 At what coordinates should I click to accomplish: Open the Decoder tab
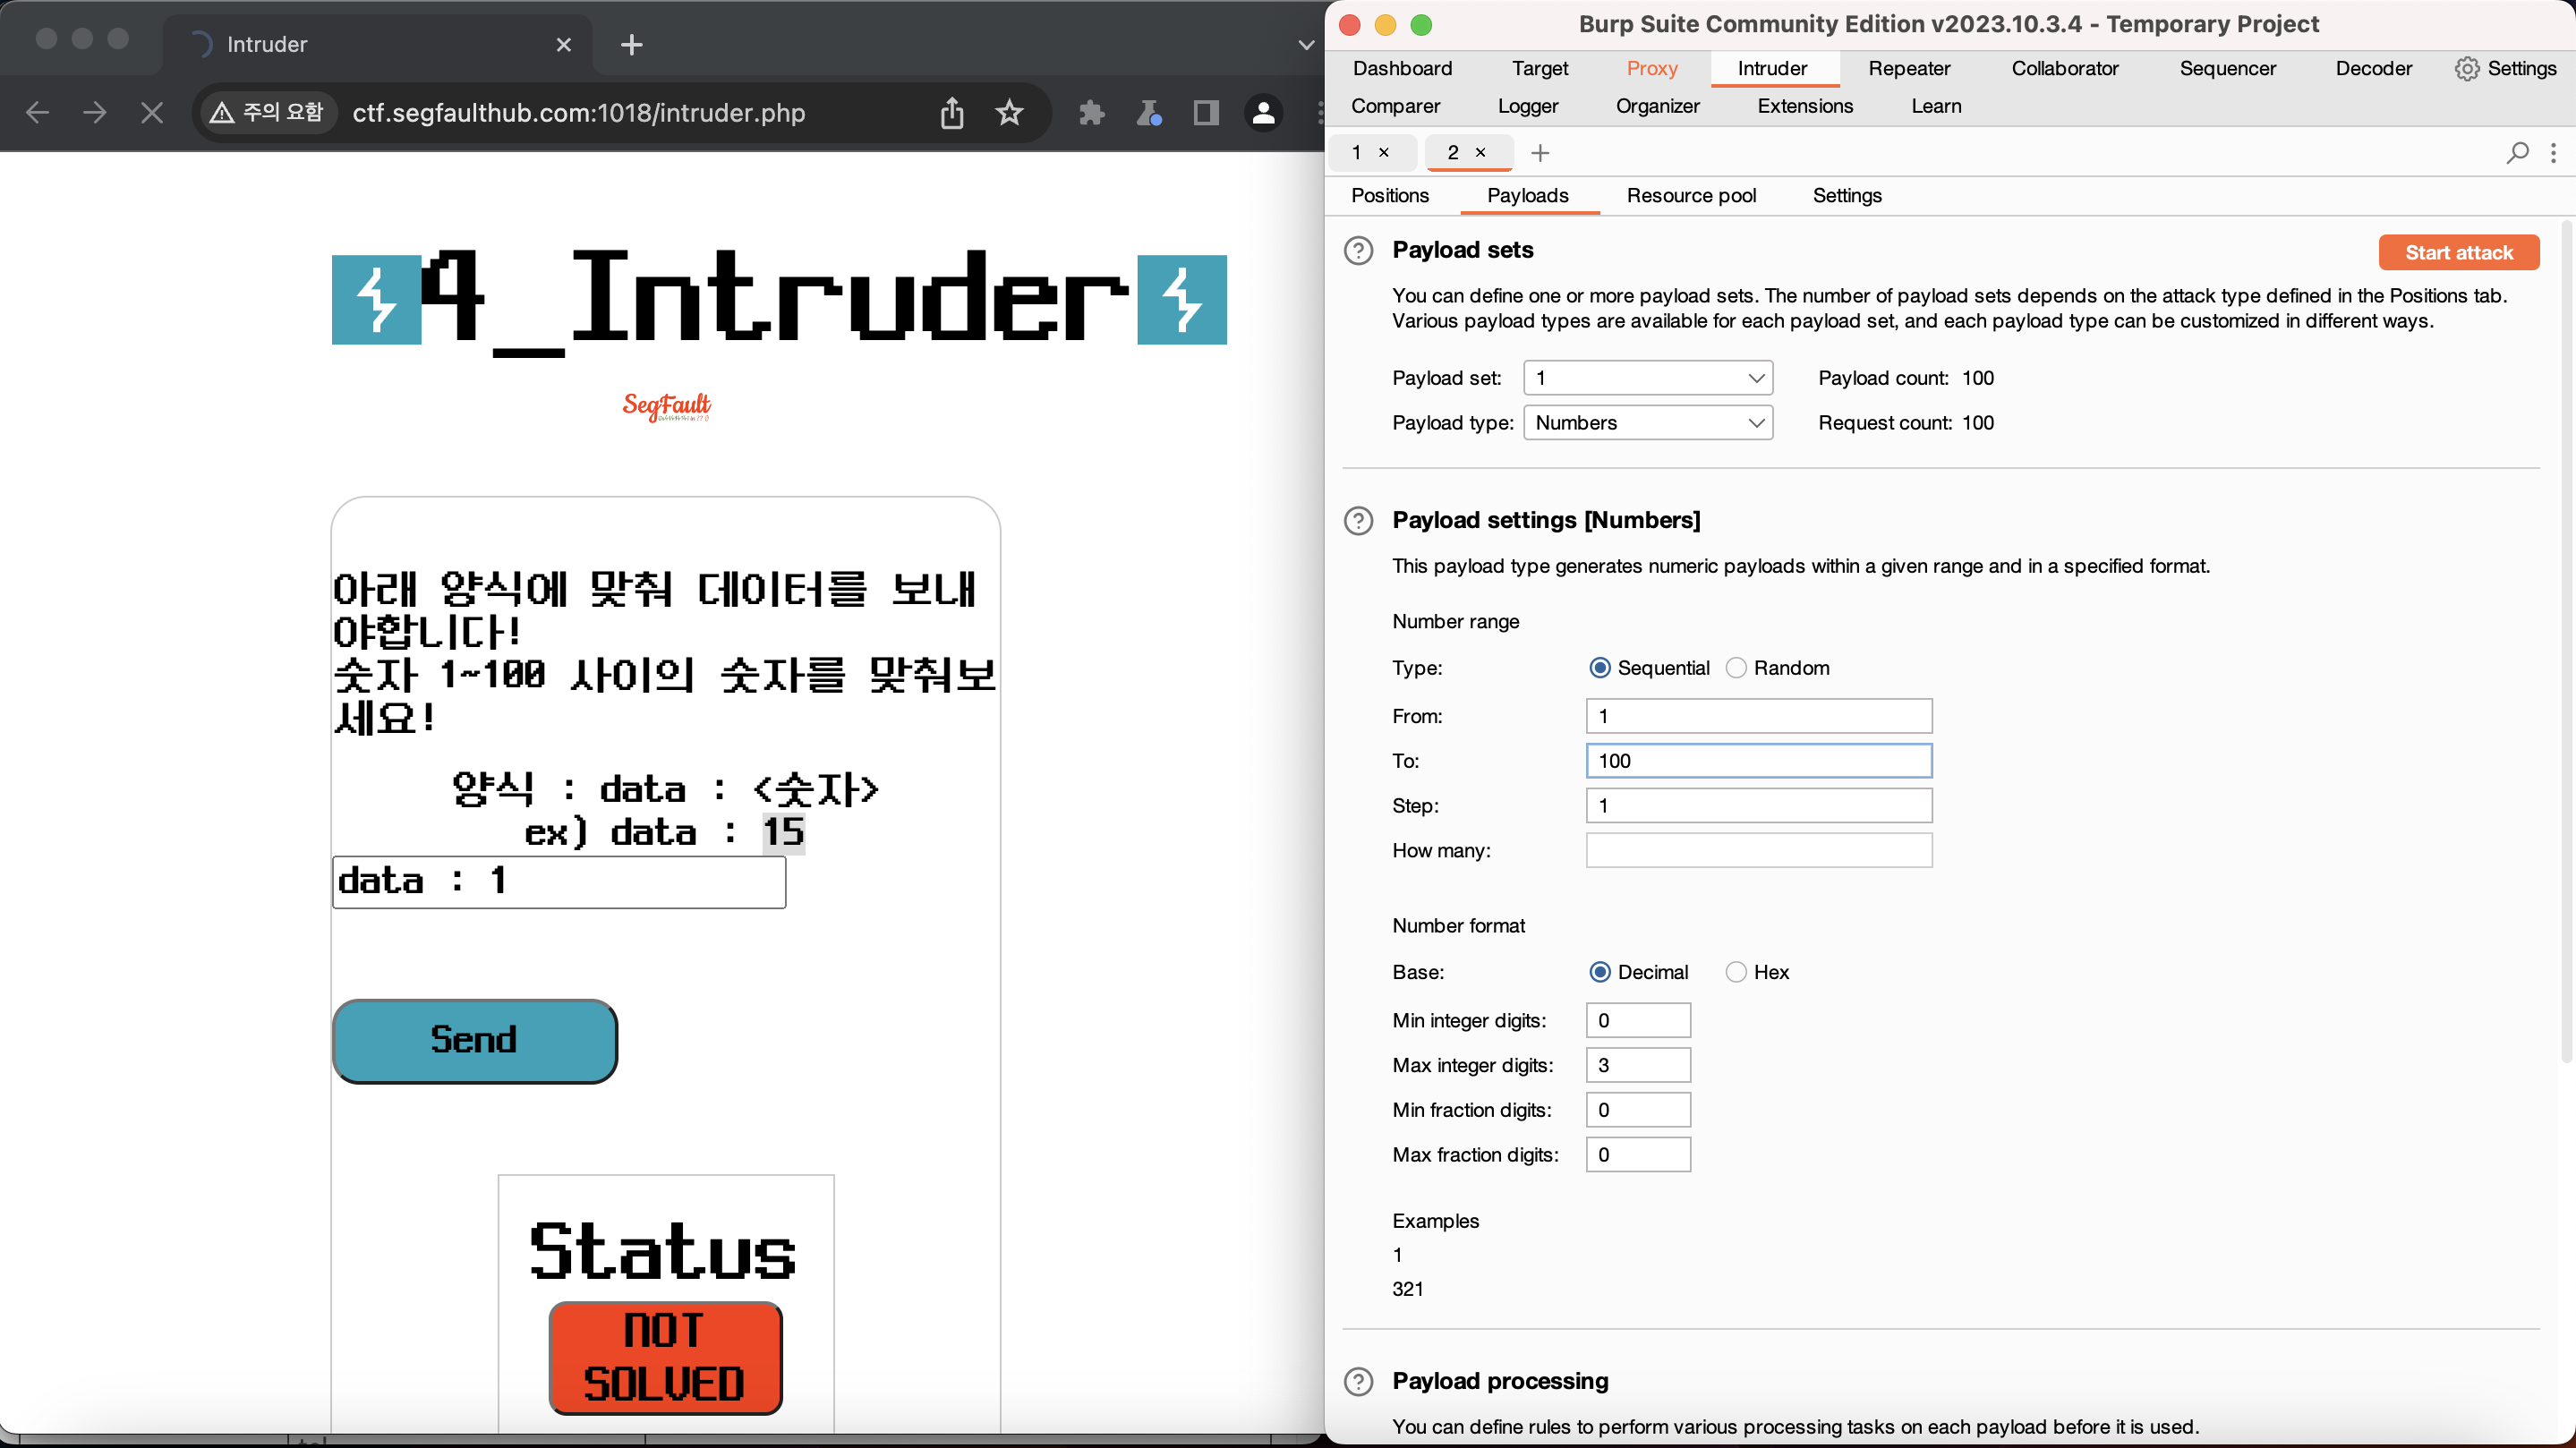click(x=2373, y=68)
